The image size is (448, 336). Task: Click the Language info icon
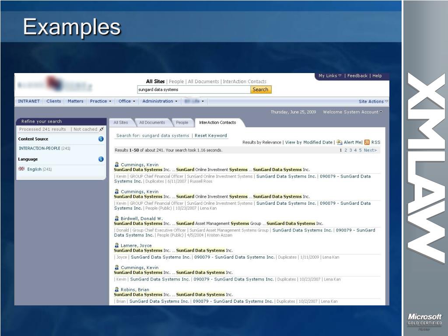101,159
